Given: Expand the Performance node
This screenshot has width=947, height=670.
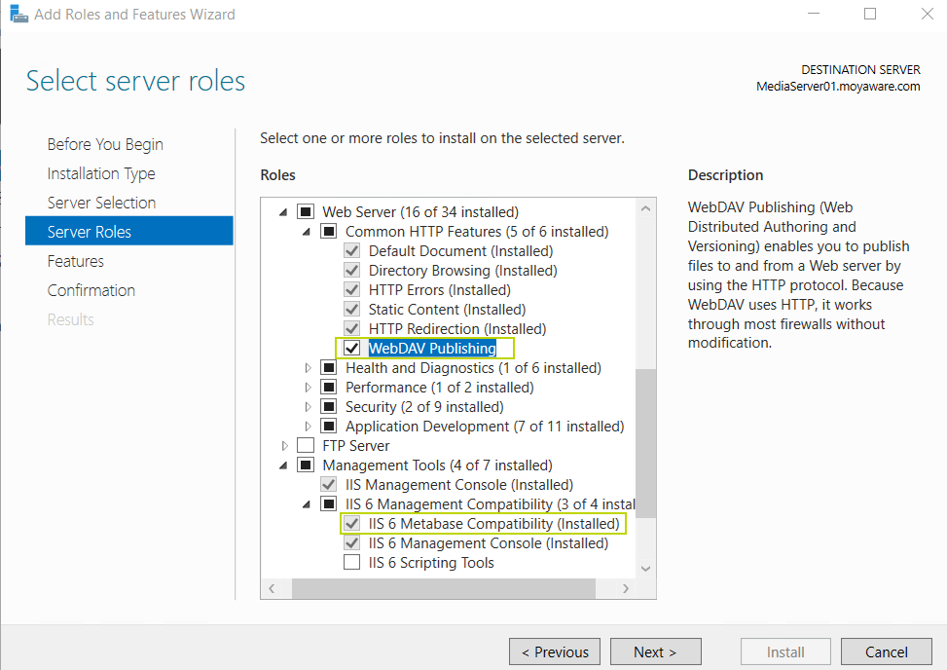Looking at the screenshot, I should (308, 388).
